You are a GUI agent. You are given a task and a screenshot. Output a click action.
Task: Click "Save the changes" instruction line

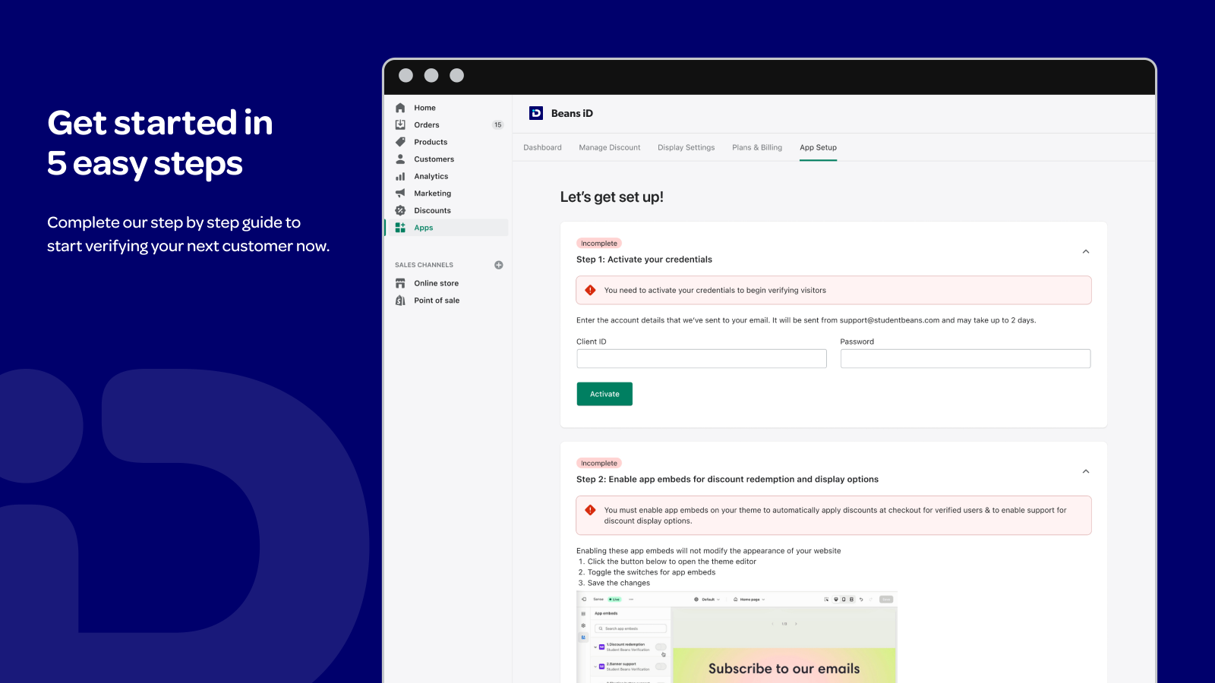point(619,583)
